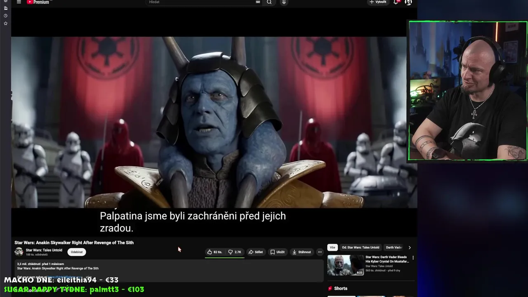This screenshot has height=297, width=528.
Task: Open browser sidebar second panel icon
Action: (5, 8)
